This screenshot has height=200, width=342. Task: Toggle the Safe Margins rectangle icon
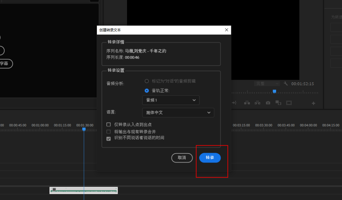coord(289,103)
